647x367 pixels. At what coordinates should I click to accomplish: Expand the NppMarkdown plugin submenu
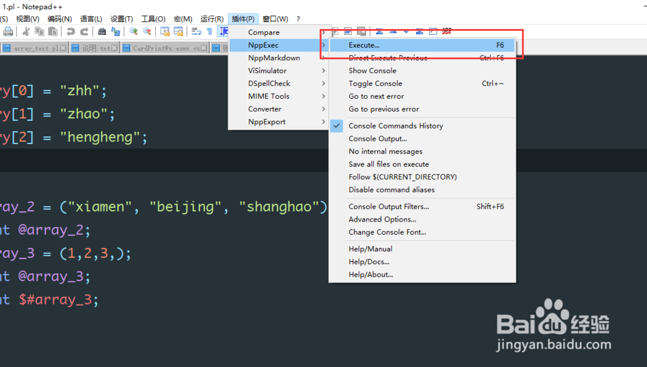[x=278, y=58]
